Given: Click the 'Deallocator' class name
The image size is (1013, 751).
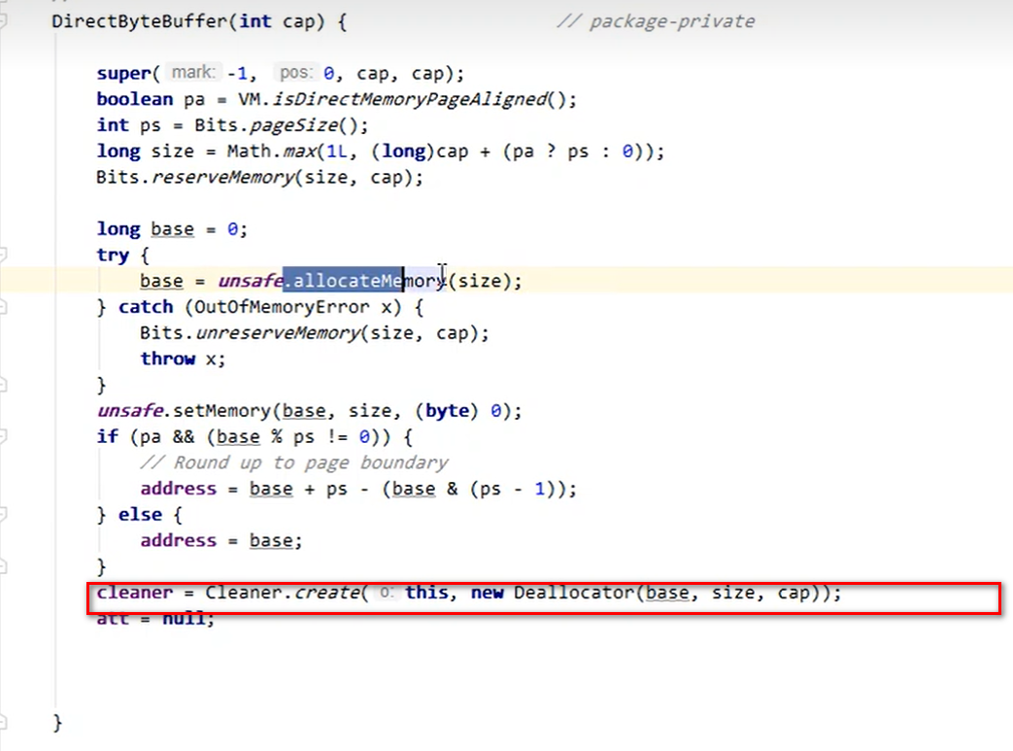Looking at the screenshot, I should (x=574, y=593).
